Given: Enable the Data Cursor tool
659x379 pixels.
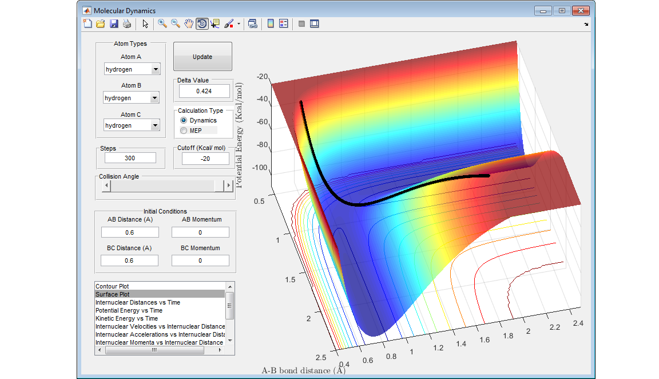Looking at the screenshot, I should [x=215, y=23].
